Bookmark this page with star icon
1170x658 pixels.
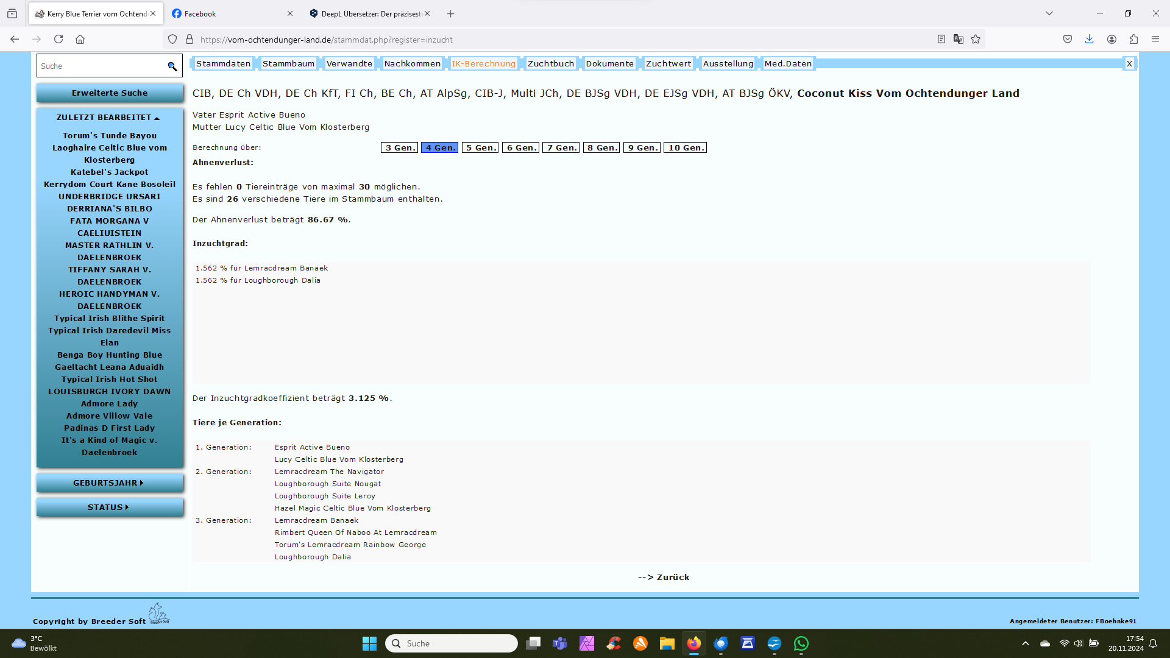click(x=976, y=39)
